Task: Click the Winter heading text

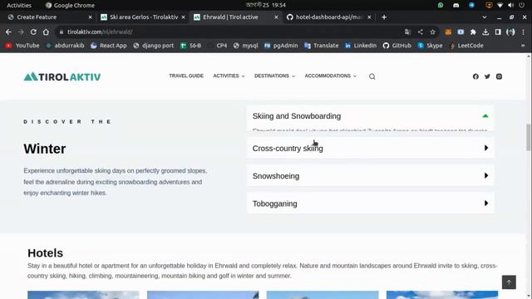Action: tap(45, 149)
